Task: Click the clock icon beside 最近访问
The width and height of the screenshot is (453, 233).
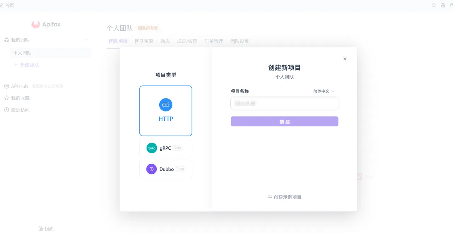Action: (6, 110)
